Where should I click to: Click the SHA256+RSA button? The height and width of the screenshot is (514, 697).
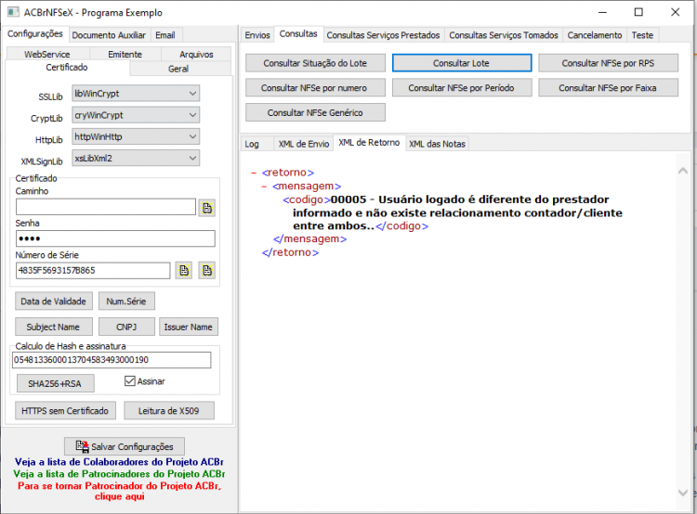[55, 383]
